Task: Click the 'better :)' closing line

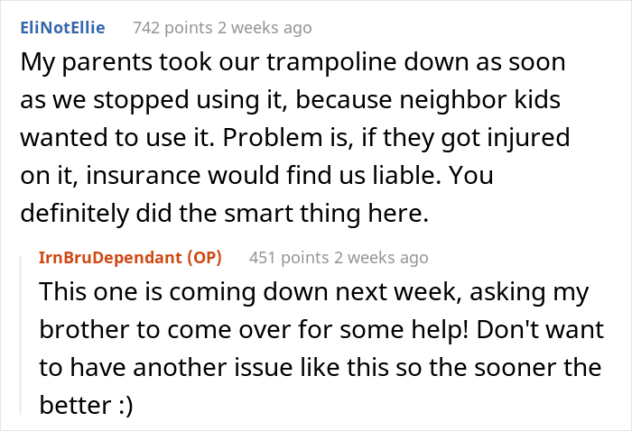Action: coord(86,405)
